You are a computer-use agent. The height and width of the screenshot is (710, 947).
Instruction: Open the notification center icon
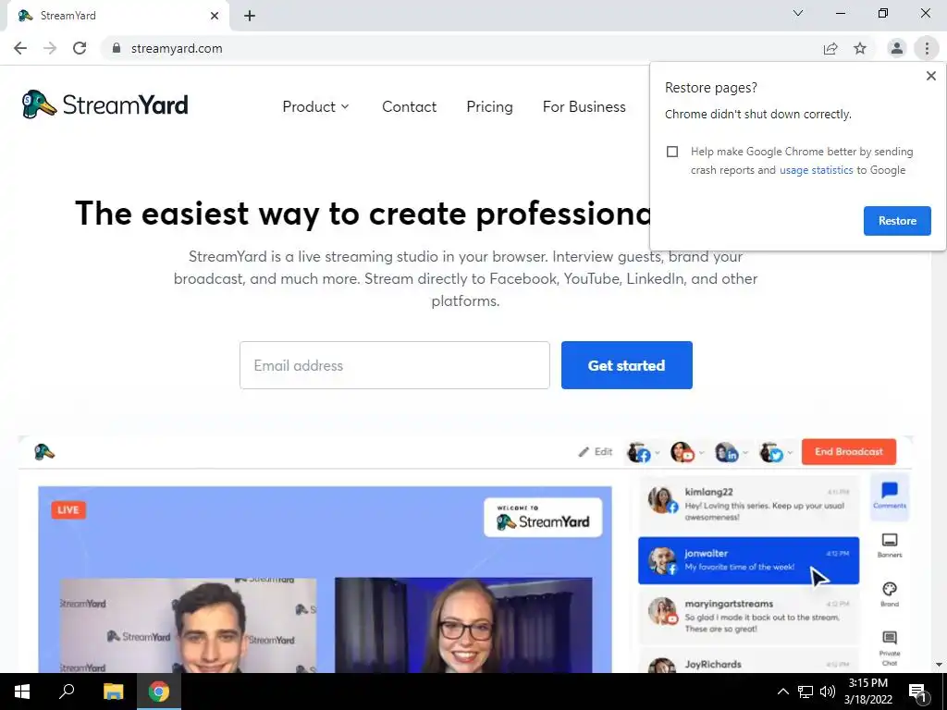(918, 692)
